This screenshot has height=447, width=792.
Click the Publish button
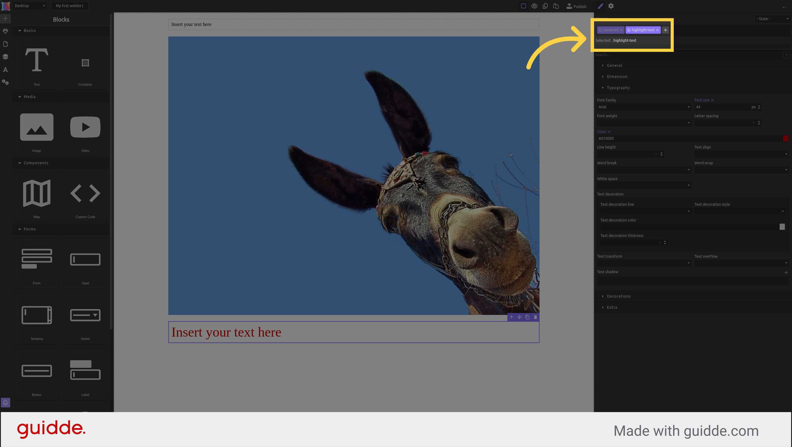(576, 6)
